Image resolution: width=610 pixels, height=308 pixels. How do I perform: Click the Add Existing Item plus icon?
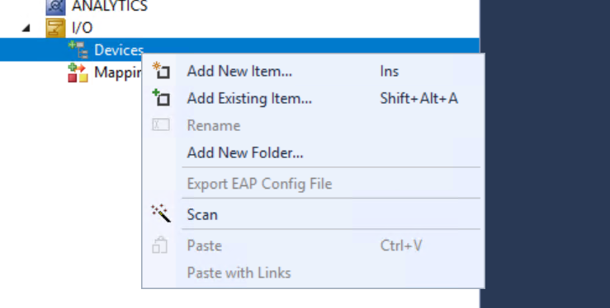tap(161, 98)
